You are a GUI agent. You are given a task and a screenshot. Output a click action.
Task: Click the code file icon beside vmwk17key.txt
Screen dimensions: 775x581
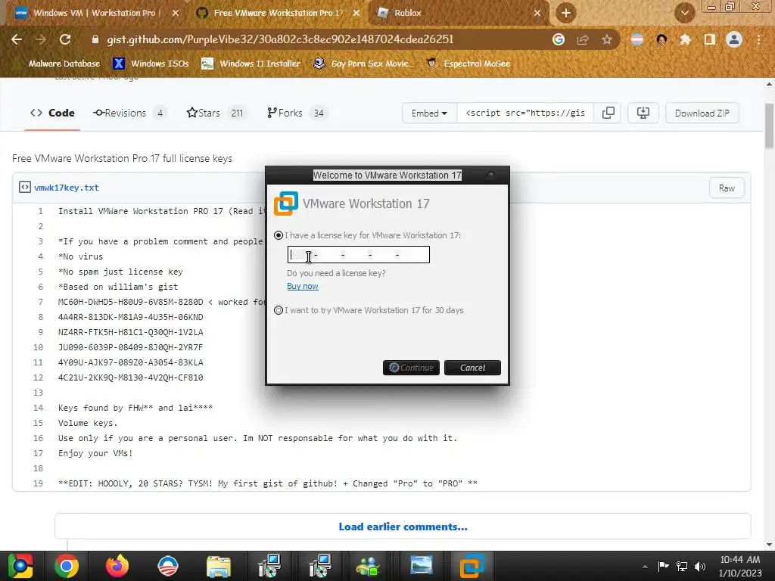click(25, 188)
